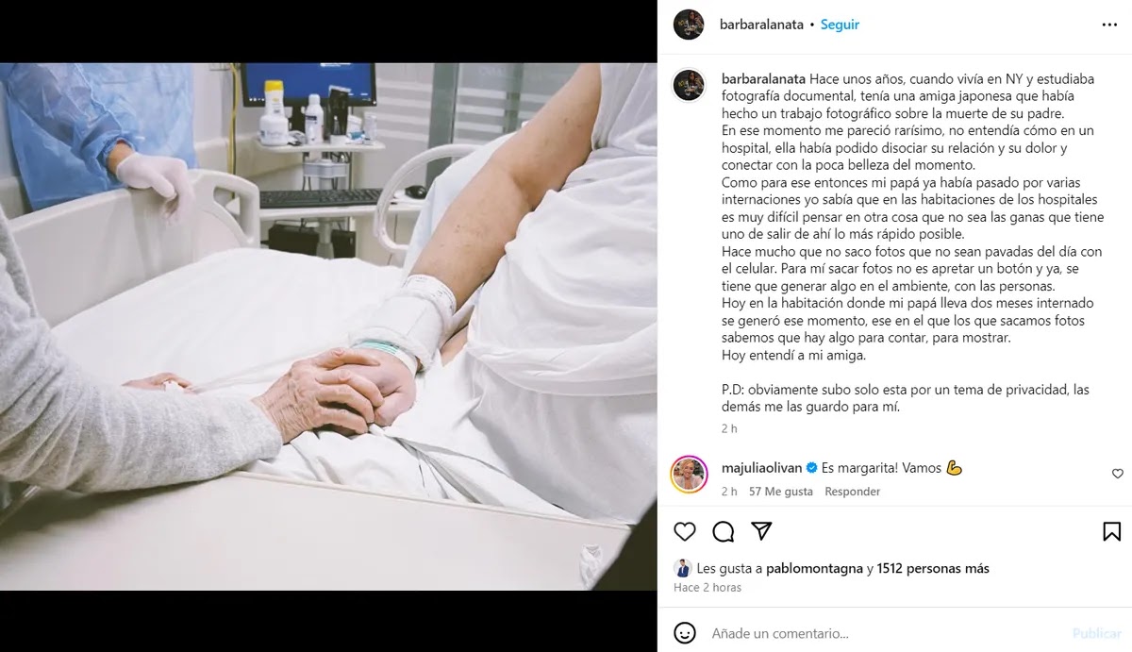Follow barbaralanata with Seguir

point(840,25)
